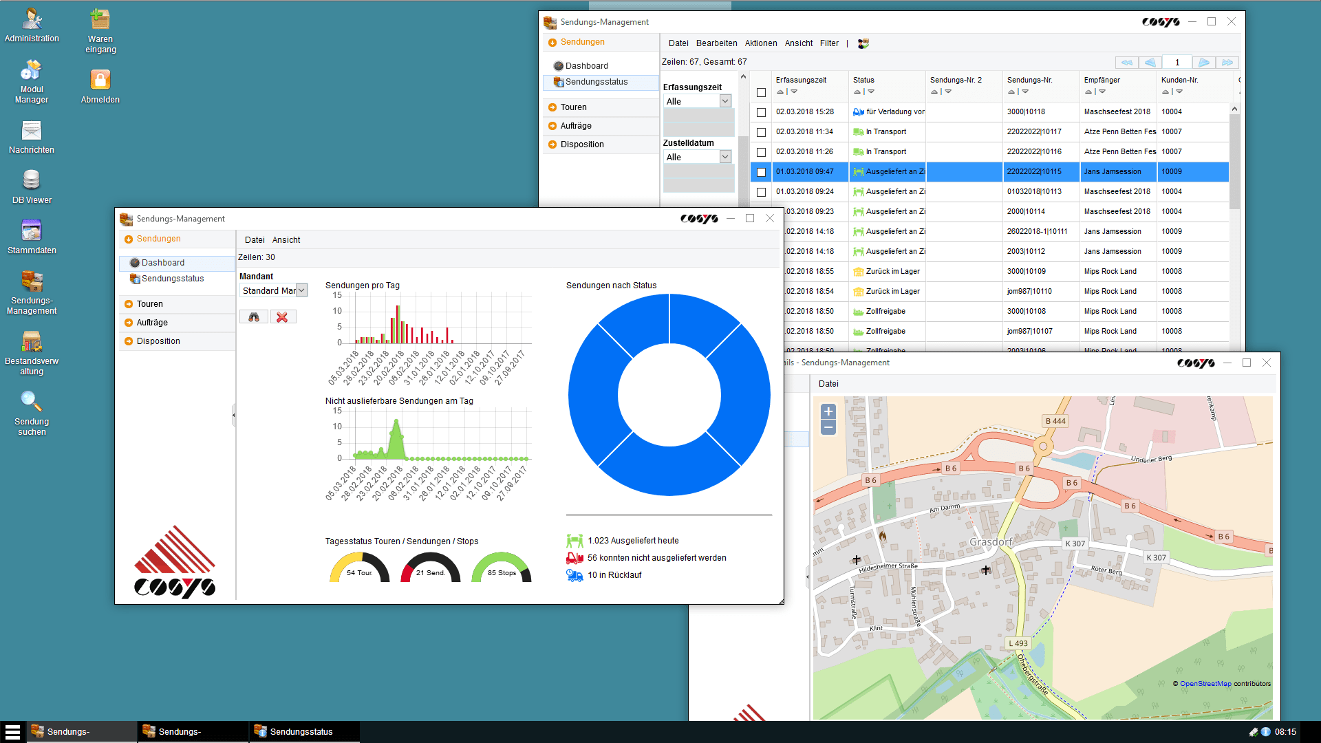Click the binoculars search icon on the dashboard
The width and height of the screenshot is (1321, 743).
point(253,316)
